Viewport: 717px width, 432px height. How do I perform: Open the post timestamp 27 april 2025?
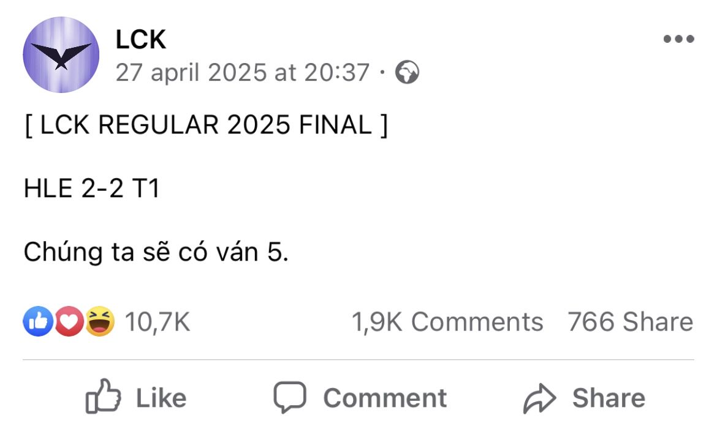[243, 73]
